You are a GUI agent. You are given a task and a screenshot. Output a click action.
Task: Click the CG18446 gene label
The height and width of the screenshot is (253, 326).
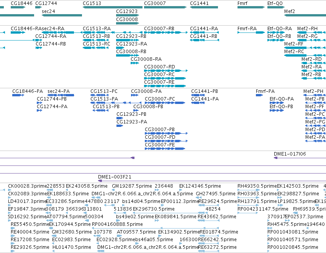(21, 3)
